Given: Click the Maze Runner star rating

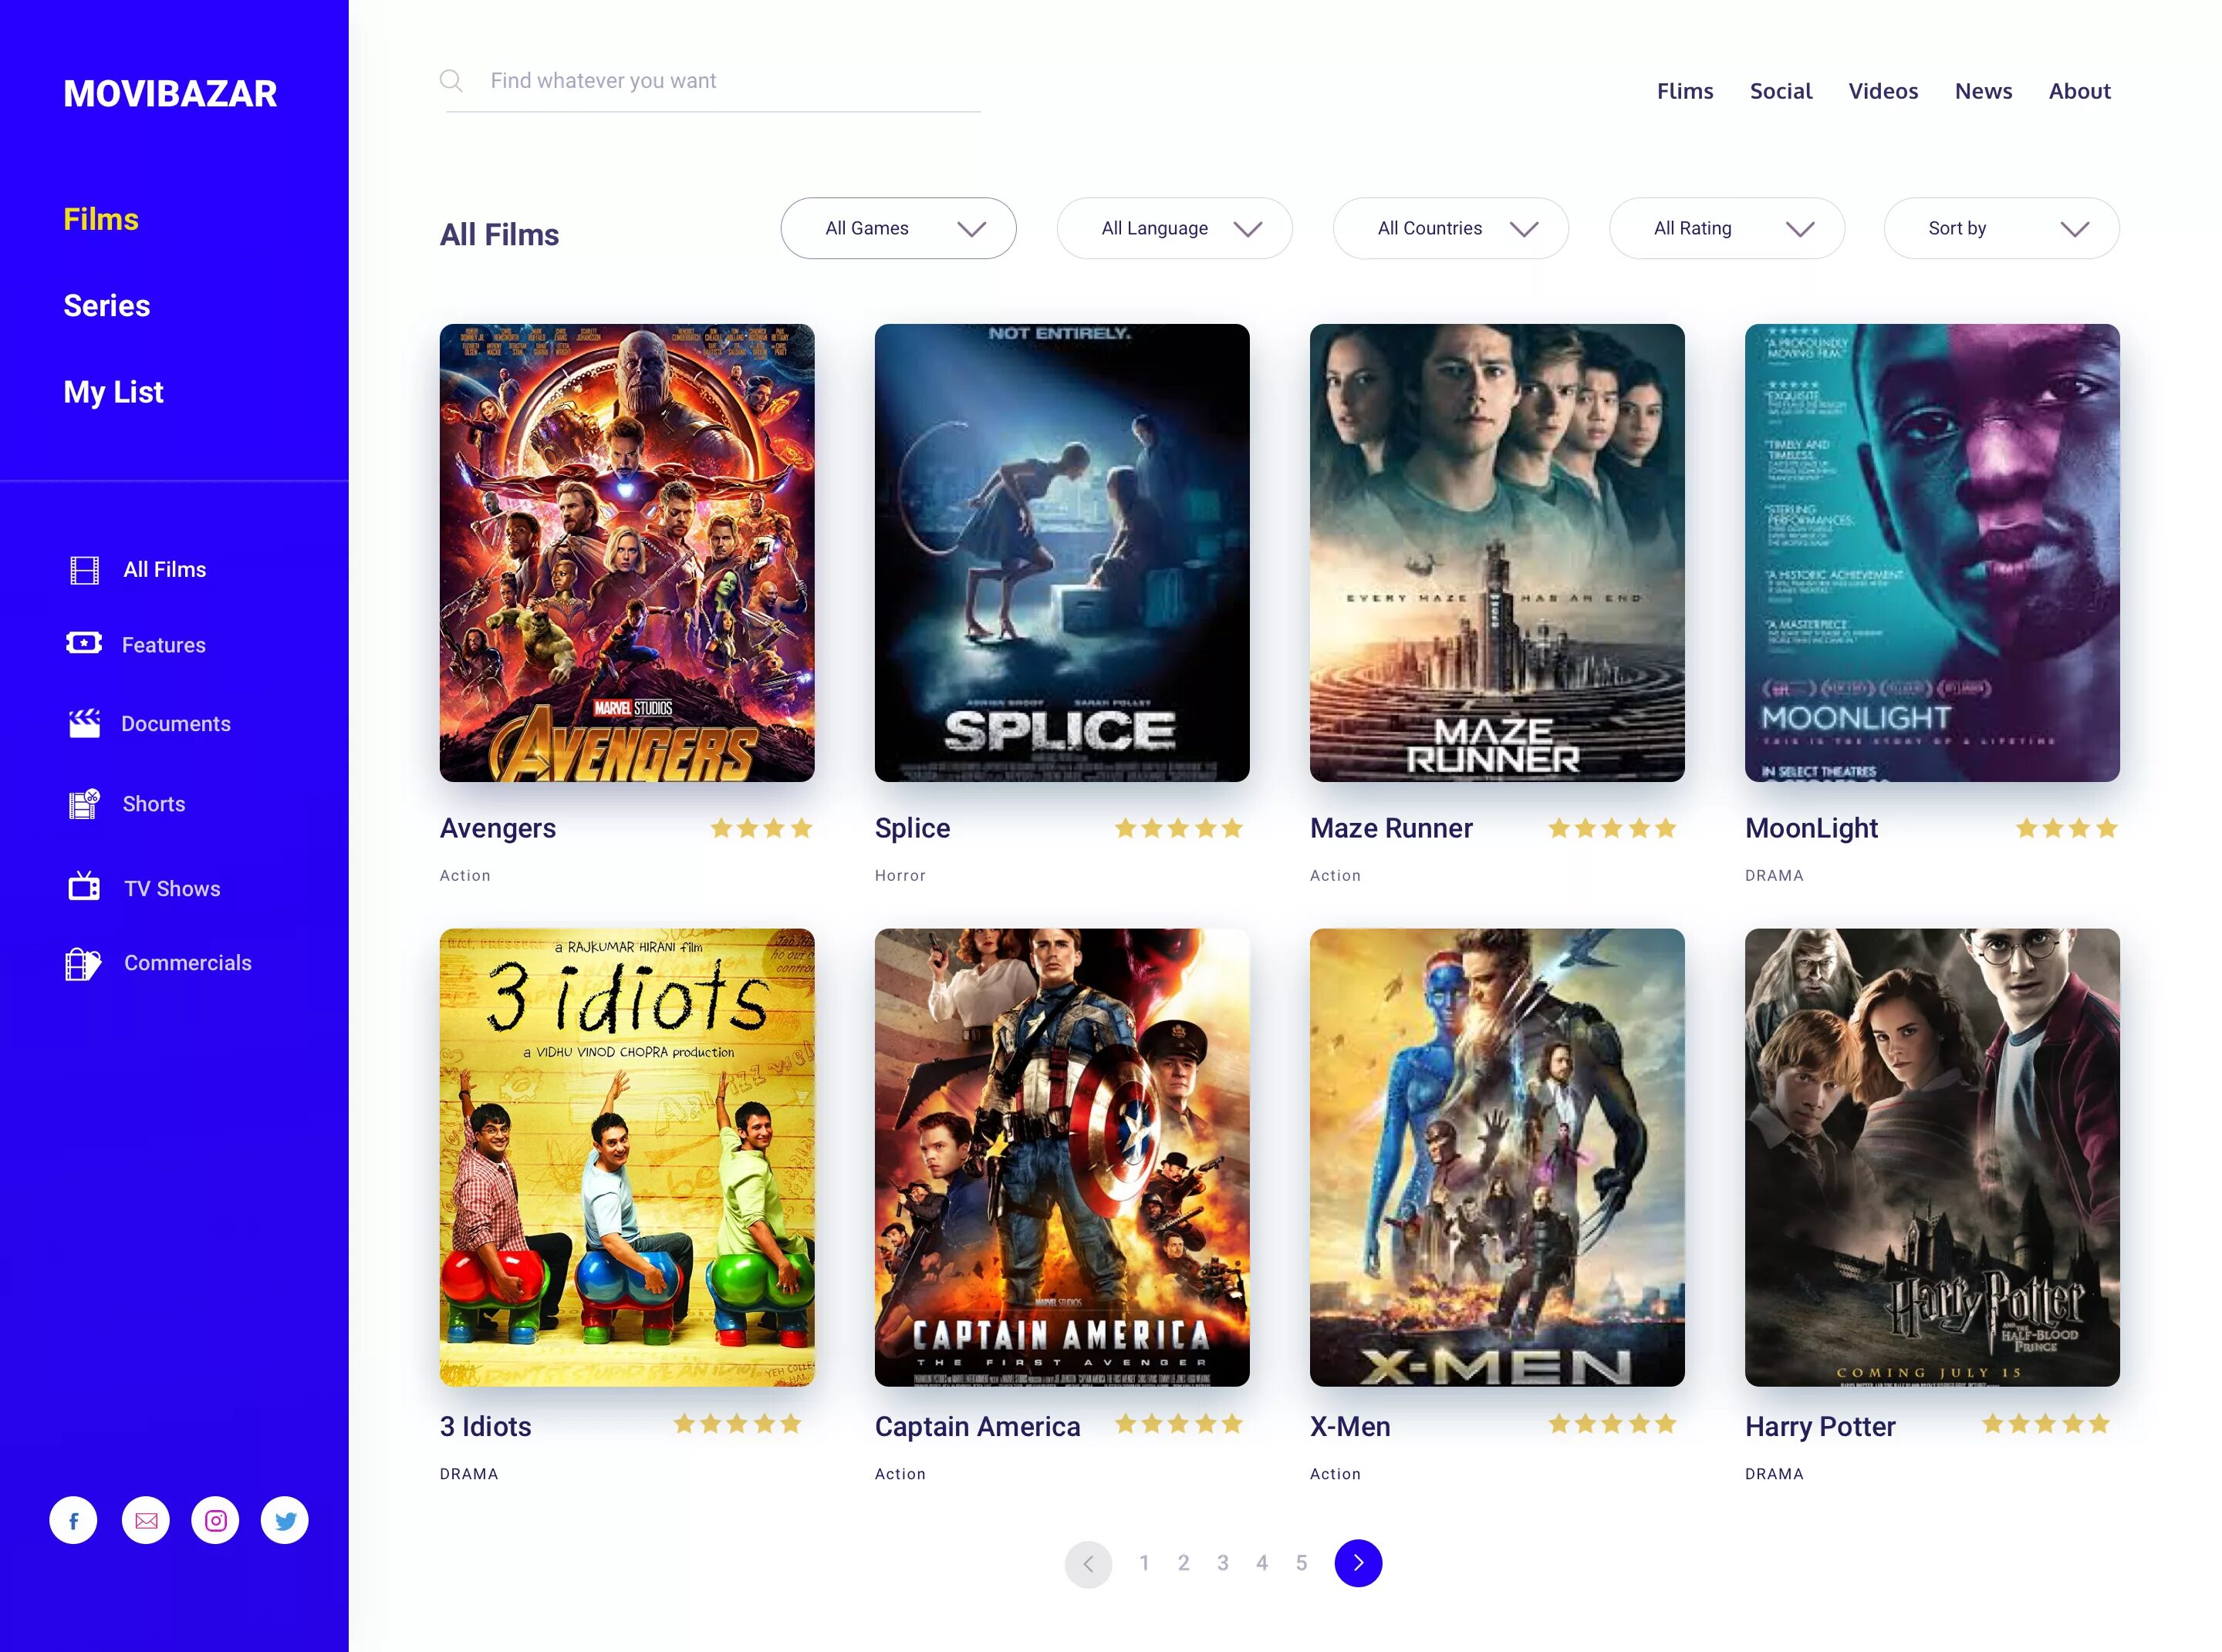Looking at the screenshot, I should click(1612, 828).
